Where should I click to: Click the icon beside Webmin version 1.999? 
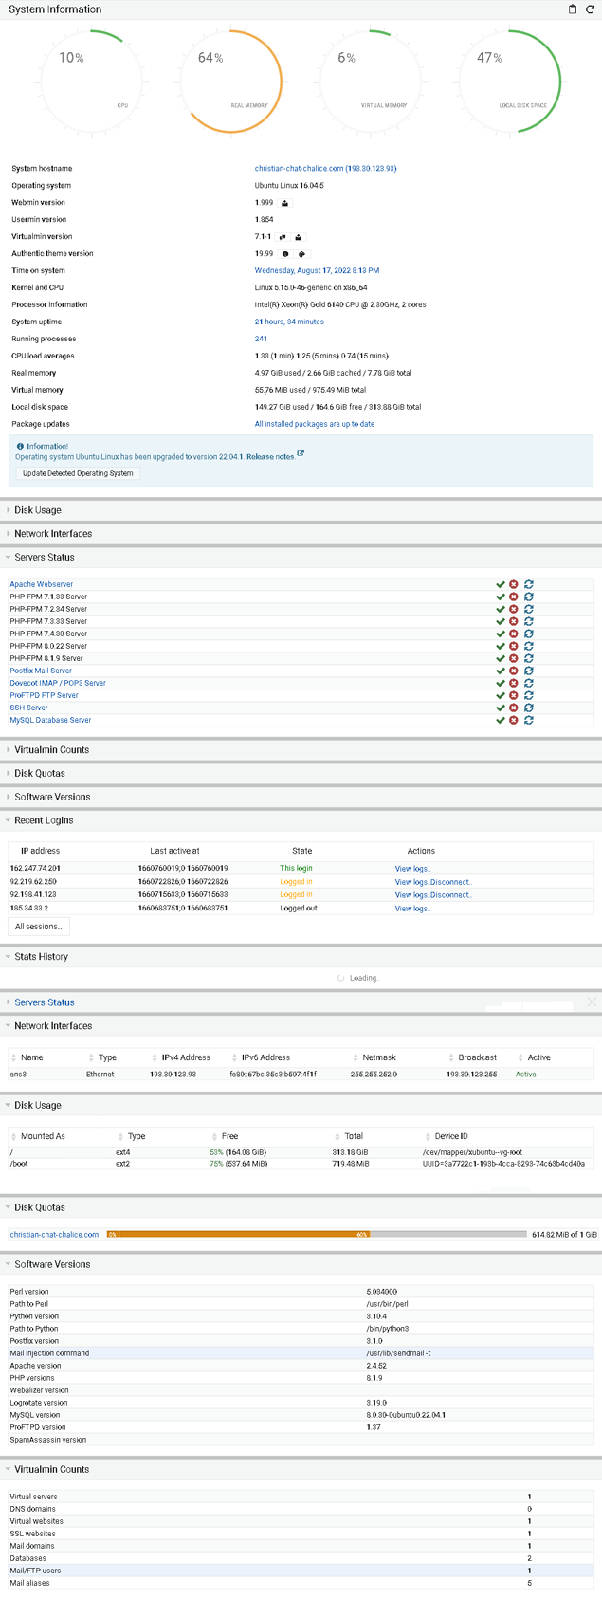[284, 203]
